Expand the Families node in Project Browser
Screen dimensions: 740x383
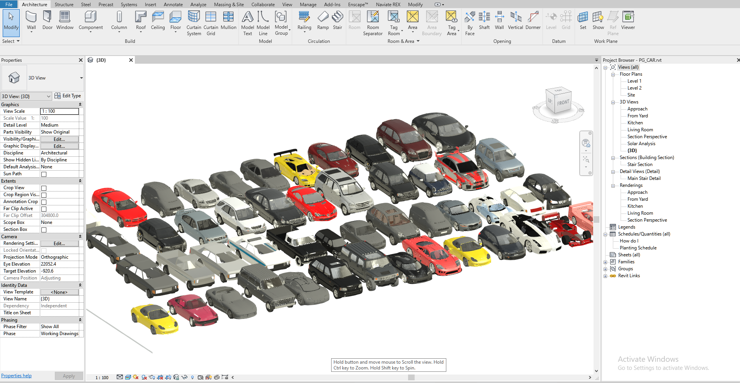pyautogui.click(x=606, y=262)
